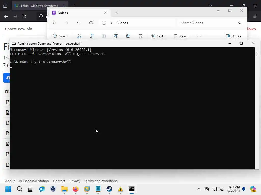Open VirtualBox from the taskbar
This screenshot has width=261, height=195.
[53, 189]
